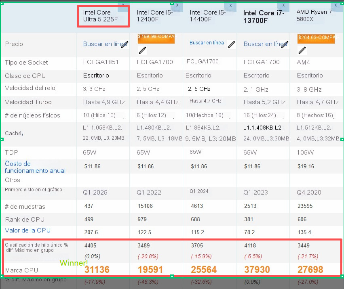Edit price pencil icon for Core i5-12400F
Image resolution: width=344 pixels, height=289 pixels.
142,50
